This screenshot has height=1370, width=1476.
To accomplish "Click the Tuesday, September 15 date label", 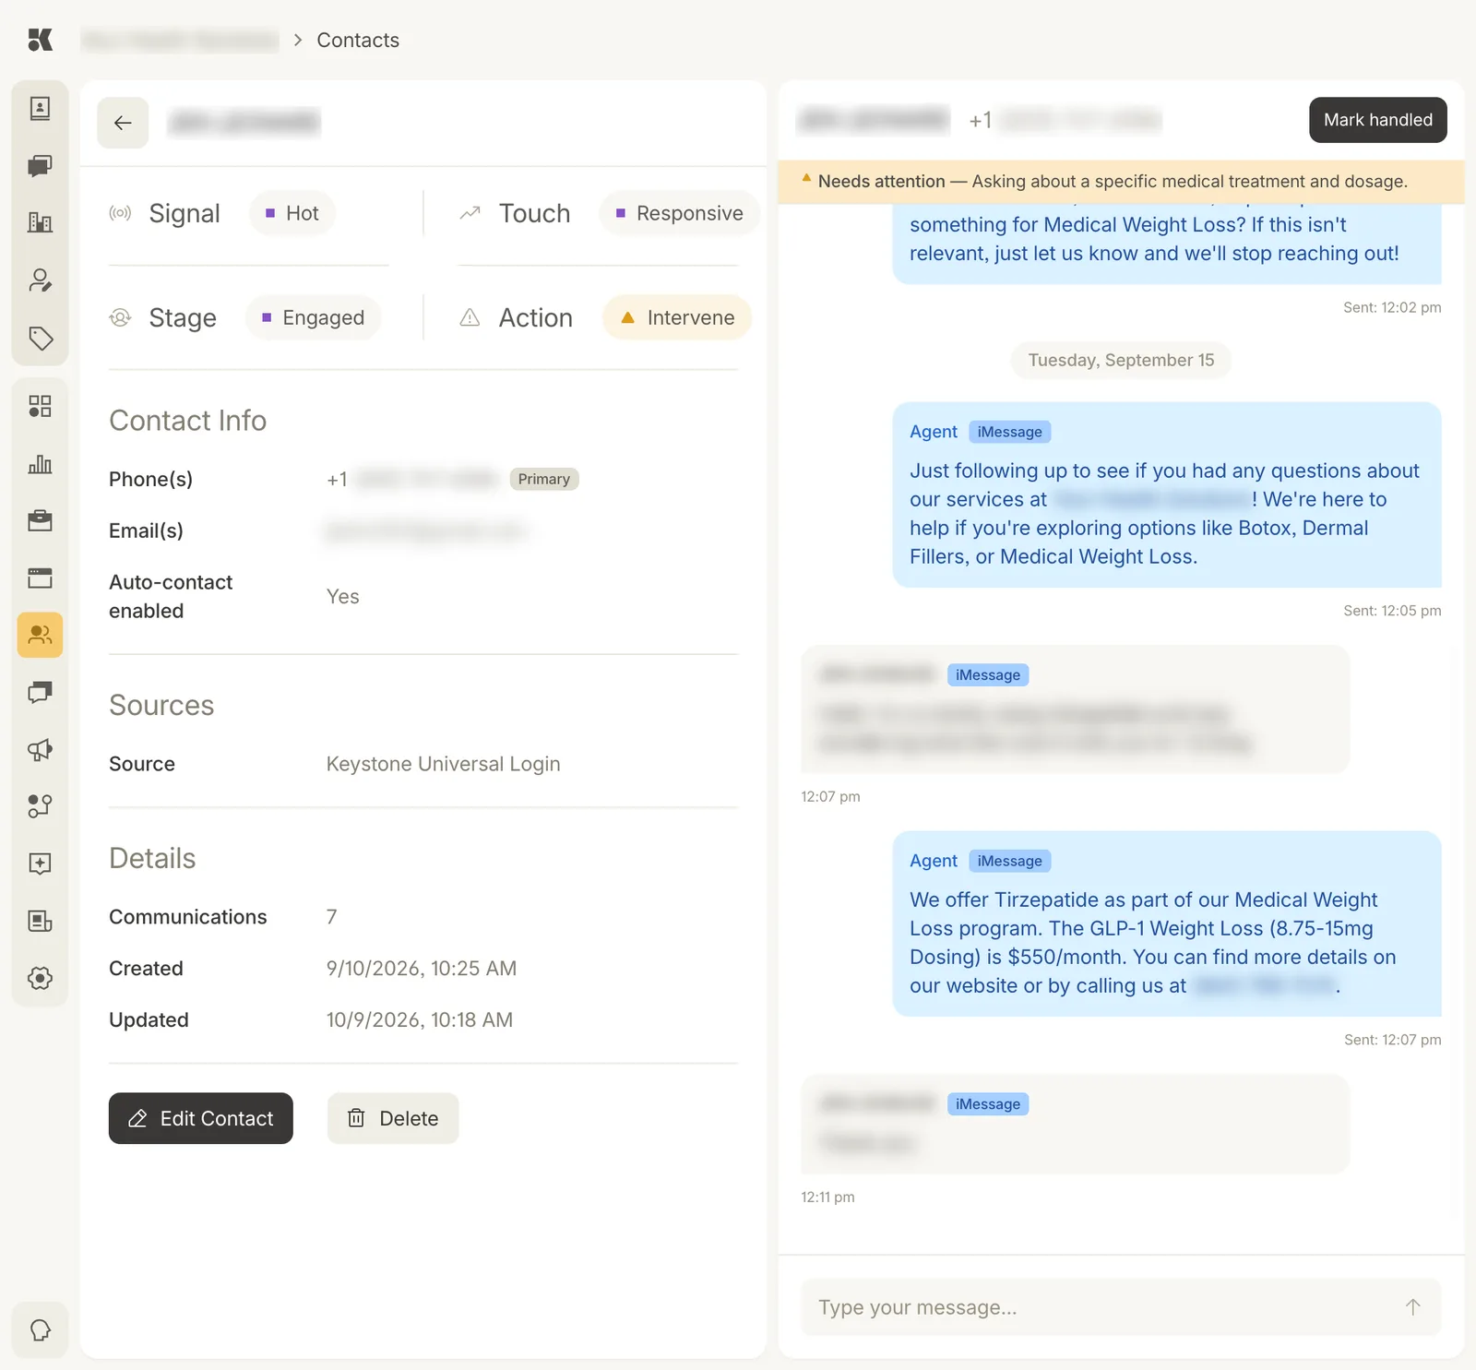I will 1121,360.
